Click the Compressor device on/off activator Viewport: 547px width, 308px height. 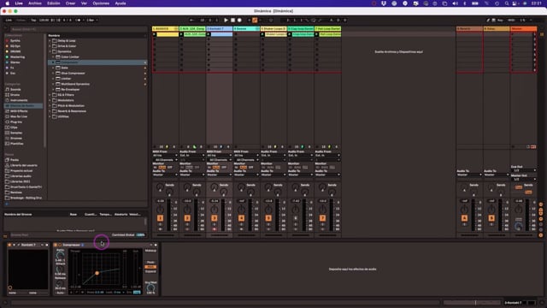56,245
